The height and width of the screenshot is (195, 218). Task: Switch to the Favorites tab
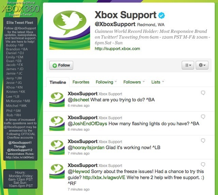81,82
